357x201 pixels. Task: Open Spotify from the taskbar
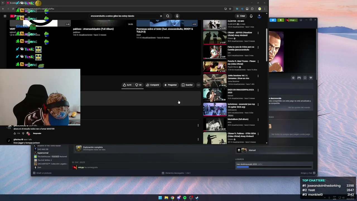[185, 198]
